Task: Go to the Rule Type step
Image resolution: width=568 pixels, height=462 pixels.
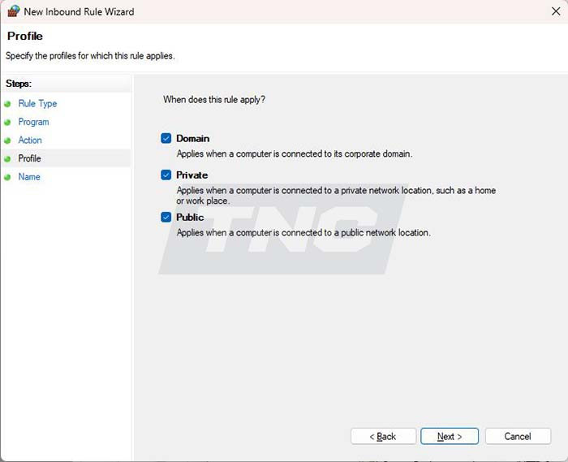Action: [x=37, y=104]
